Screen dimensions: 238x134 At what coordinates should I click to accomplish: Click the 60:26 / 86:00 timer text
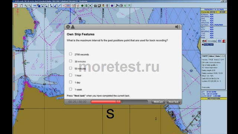77,102
